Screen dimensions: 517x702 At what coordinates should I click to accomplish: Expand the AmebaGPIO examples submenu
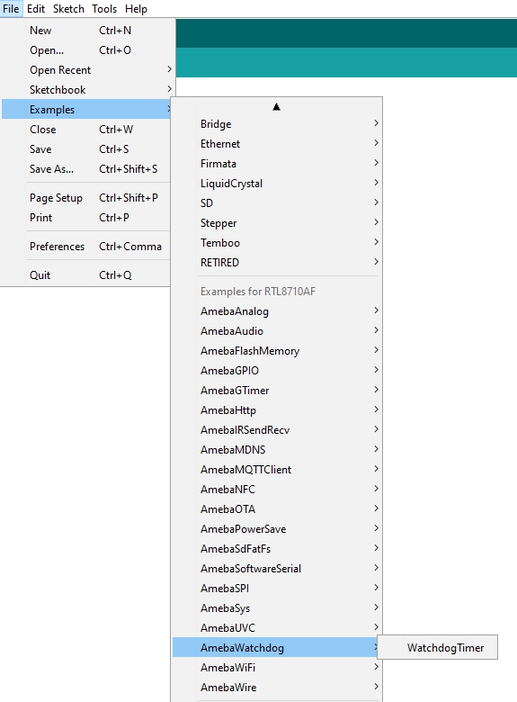[276, 370]
